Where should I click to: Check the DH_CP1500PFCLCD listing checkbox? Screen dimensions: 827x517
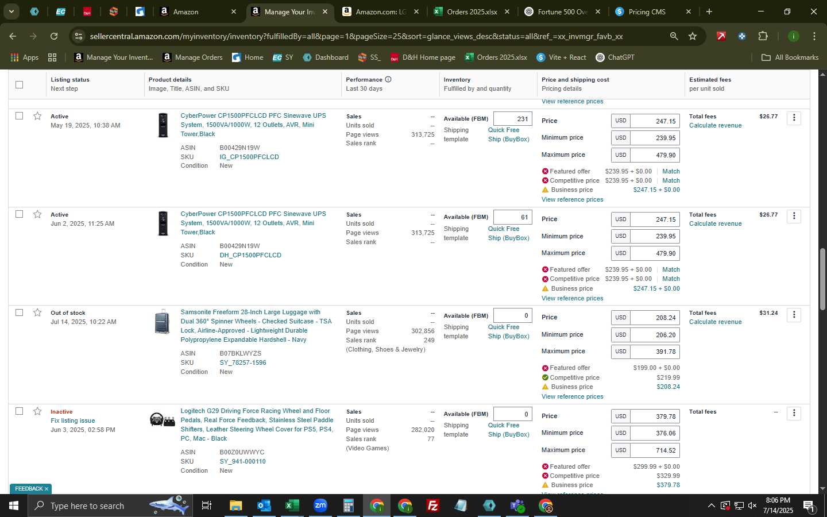19,214
